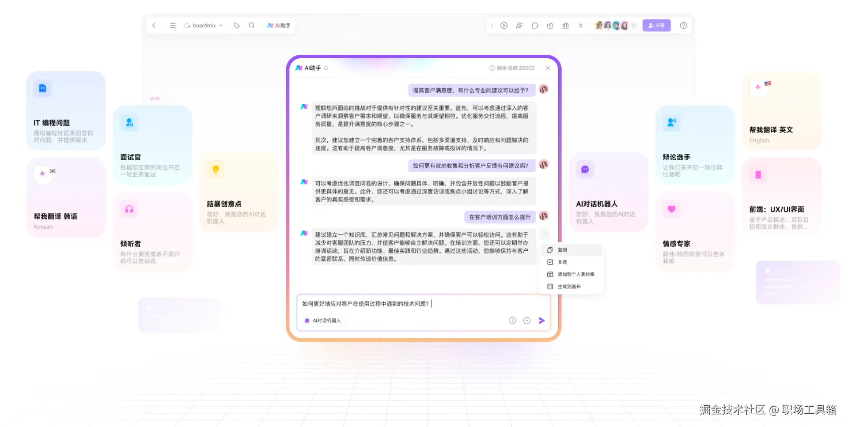Activate the laser pointer tool

(x=519, y=25)
